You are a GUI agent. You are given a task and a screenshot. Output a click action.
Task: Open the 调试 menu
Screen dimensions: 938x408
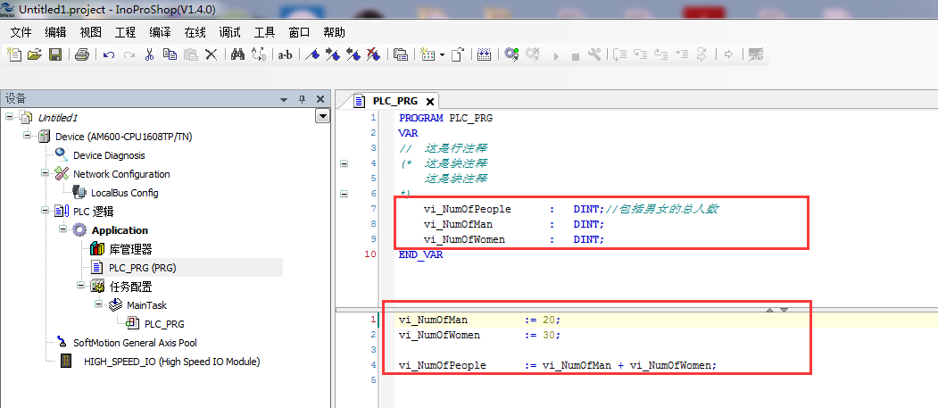tap(229, 32)
